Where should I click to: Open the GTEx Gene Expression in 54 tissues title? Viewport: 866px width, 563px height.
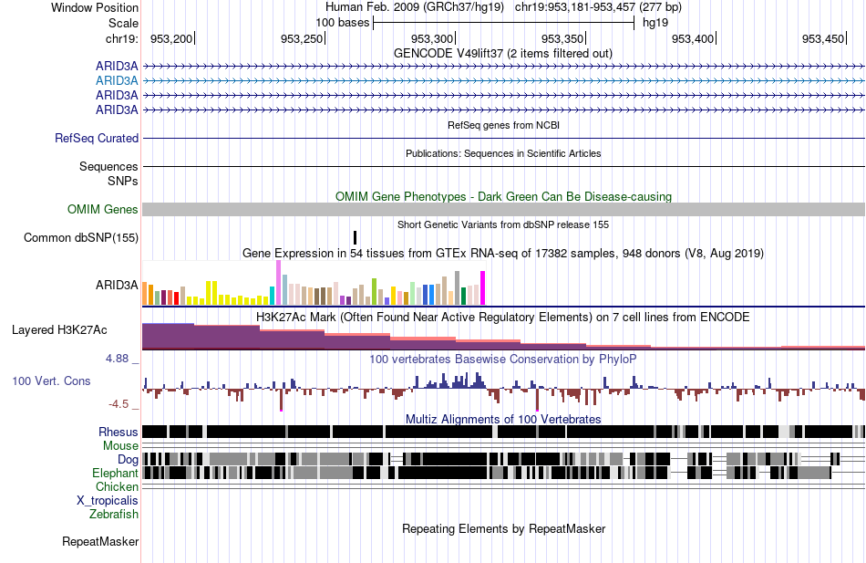tap(503, 254)
